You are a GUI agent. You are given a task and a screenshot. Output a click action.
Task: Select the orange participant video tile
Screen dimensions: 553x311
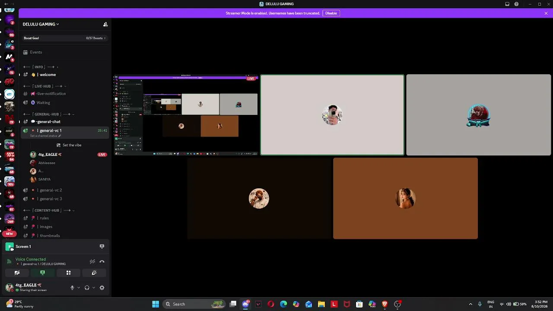coord(405,198)
